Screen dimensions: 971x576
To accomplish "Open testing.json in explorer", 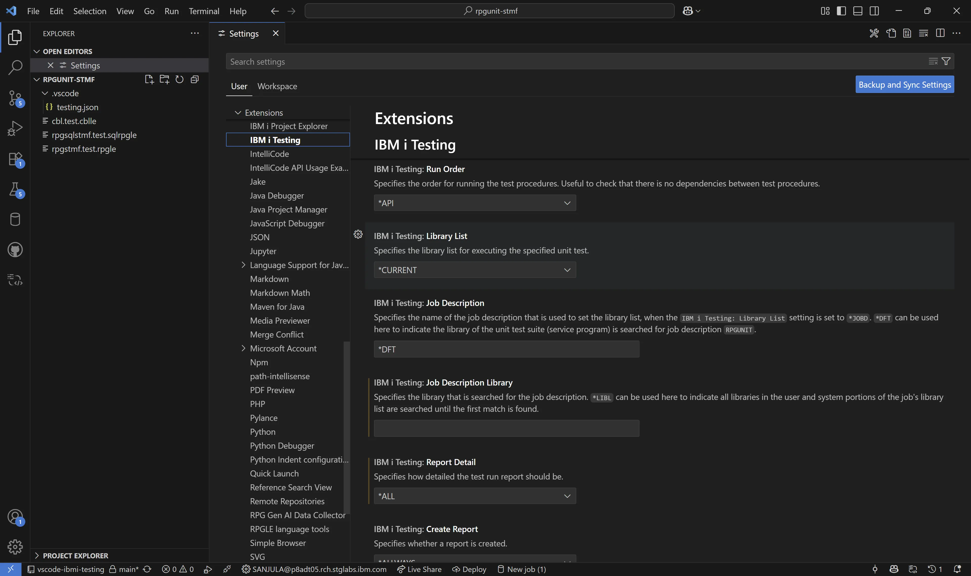I will point(120,107).
